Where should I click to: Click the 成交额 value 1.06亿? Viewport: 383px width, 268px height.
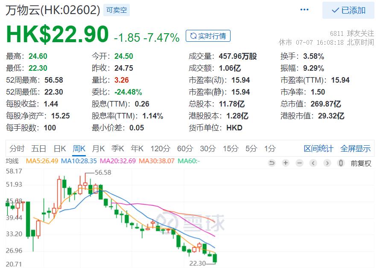230,68
